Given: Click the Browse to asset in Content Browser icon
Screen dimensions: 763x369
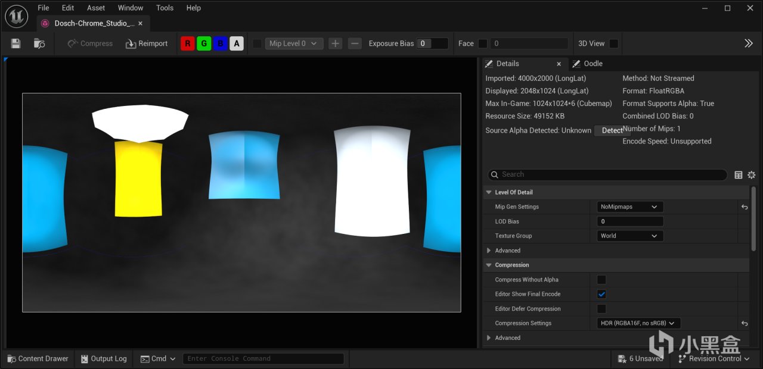Looking at the screenshot, I should click(x=39, y=43).
